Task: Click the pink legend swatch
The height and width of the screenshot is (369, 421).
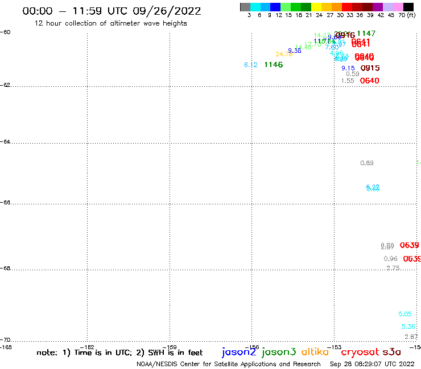Action: [398, 7]
